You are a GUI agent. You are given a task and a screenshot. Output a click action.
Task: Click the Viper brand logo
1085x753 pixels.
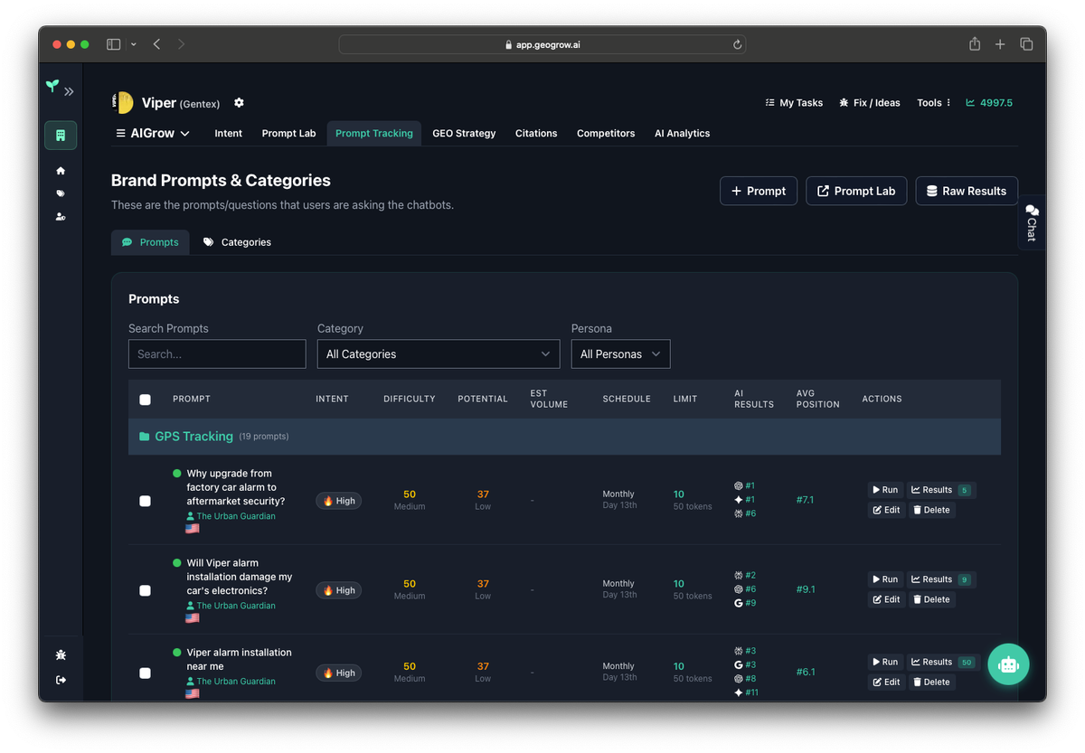pos(123,102)
